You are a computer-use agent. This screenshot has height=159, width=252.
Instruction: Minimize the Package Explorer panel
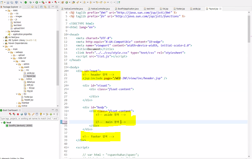click(53, 7)
